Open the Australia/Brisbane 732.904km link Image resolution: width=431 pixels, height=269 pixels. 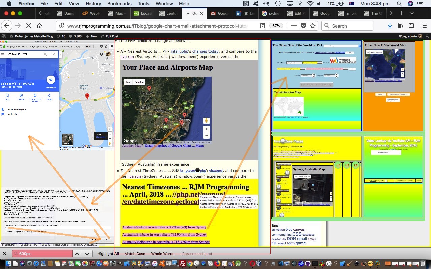[164, 234]
